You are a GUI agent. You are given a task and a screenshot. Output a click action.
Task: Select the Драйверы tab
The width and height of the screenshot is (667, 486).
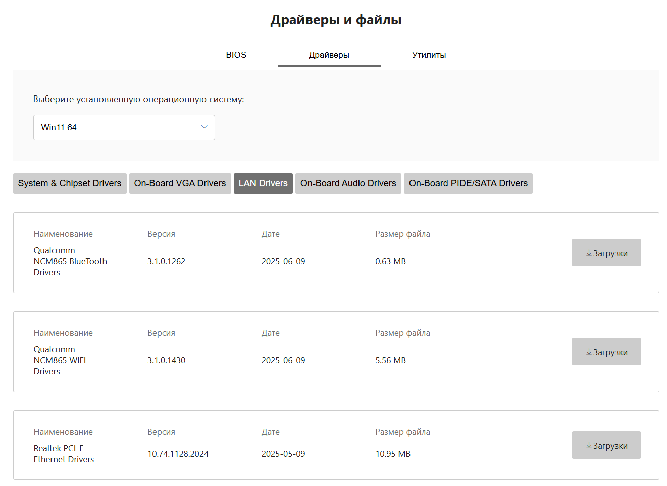(329, 55)
